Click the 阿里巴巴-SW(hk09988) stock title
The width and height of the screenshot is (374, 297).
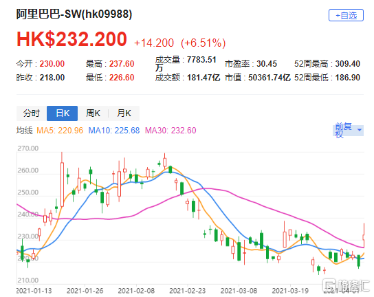coord(74,14)
